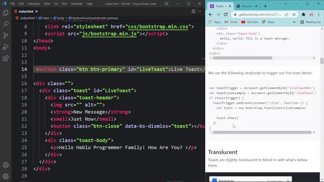
Task: Open the VS Code Explorer panel
Action: click(6, 13)
